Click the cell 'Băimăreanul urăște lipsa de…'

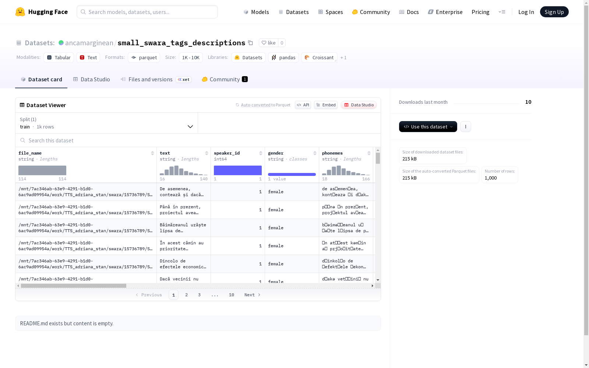point(184,228)
